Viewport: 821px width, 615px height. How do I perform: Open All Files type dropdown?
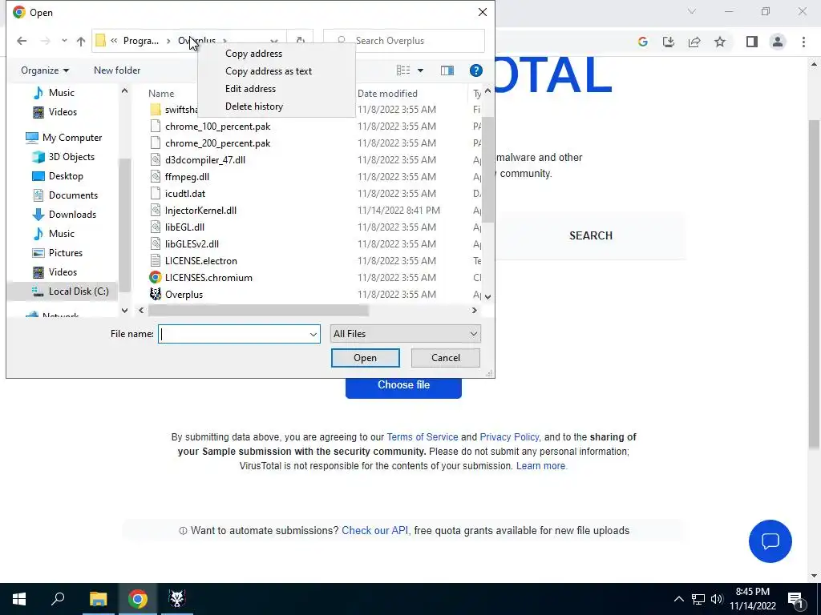coord(405,334)
